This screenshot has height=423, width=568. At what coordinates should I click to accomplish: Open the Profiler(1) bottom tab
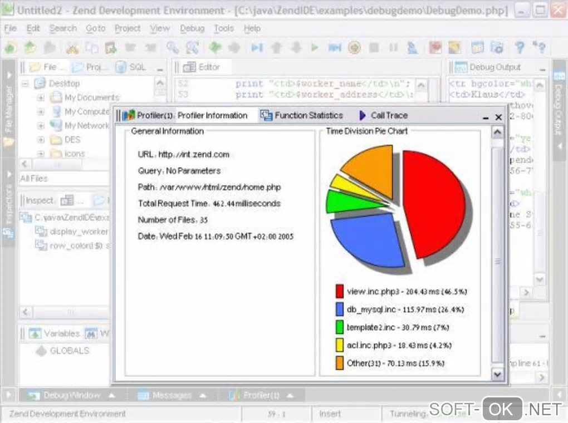tap(261, 396)
